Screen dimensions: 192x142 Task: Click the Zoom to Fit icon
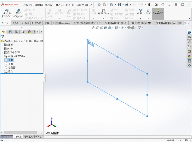point(93,28)
